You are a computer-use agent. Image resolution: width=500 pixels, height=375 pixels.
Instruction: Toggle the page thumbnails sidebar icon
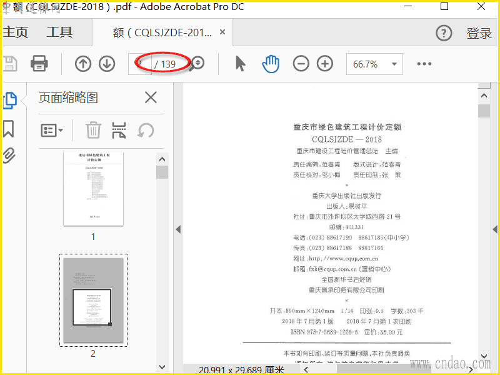tap(10, 101)
